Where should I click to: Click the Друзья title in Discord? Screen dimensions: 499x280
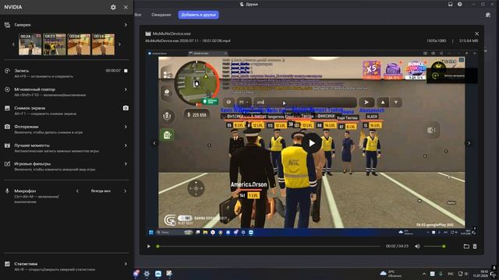coord(251,4)
